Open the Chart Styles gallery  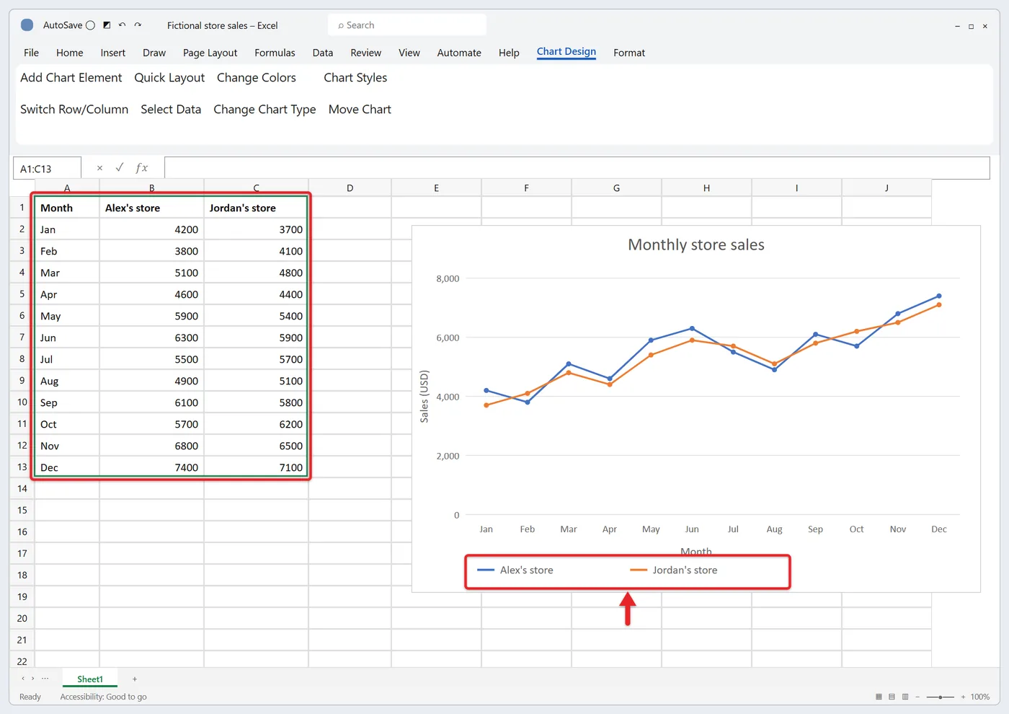[x=355, y=78]
